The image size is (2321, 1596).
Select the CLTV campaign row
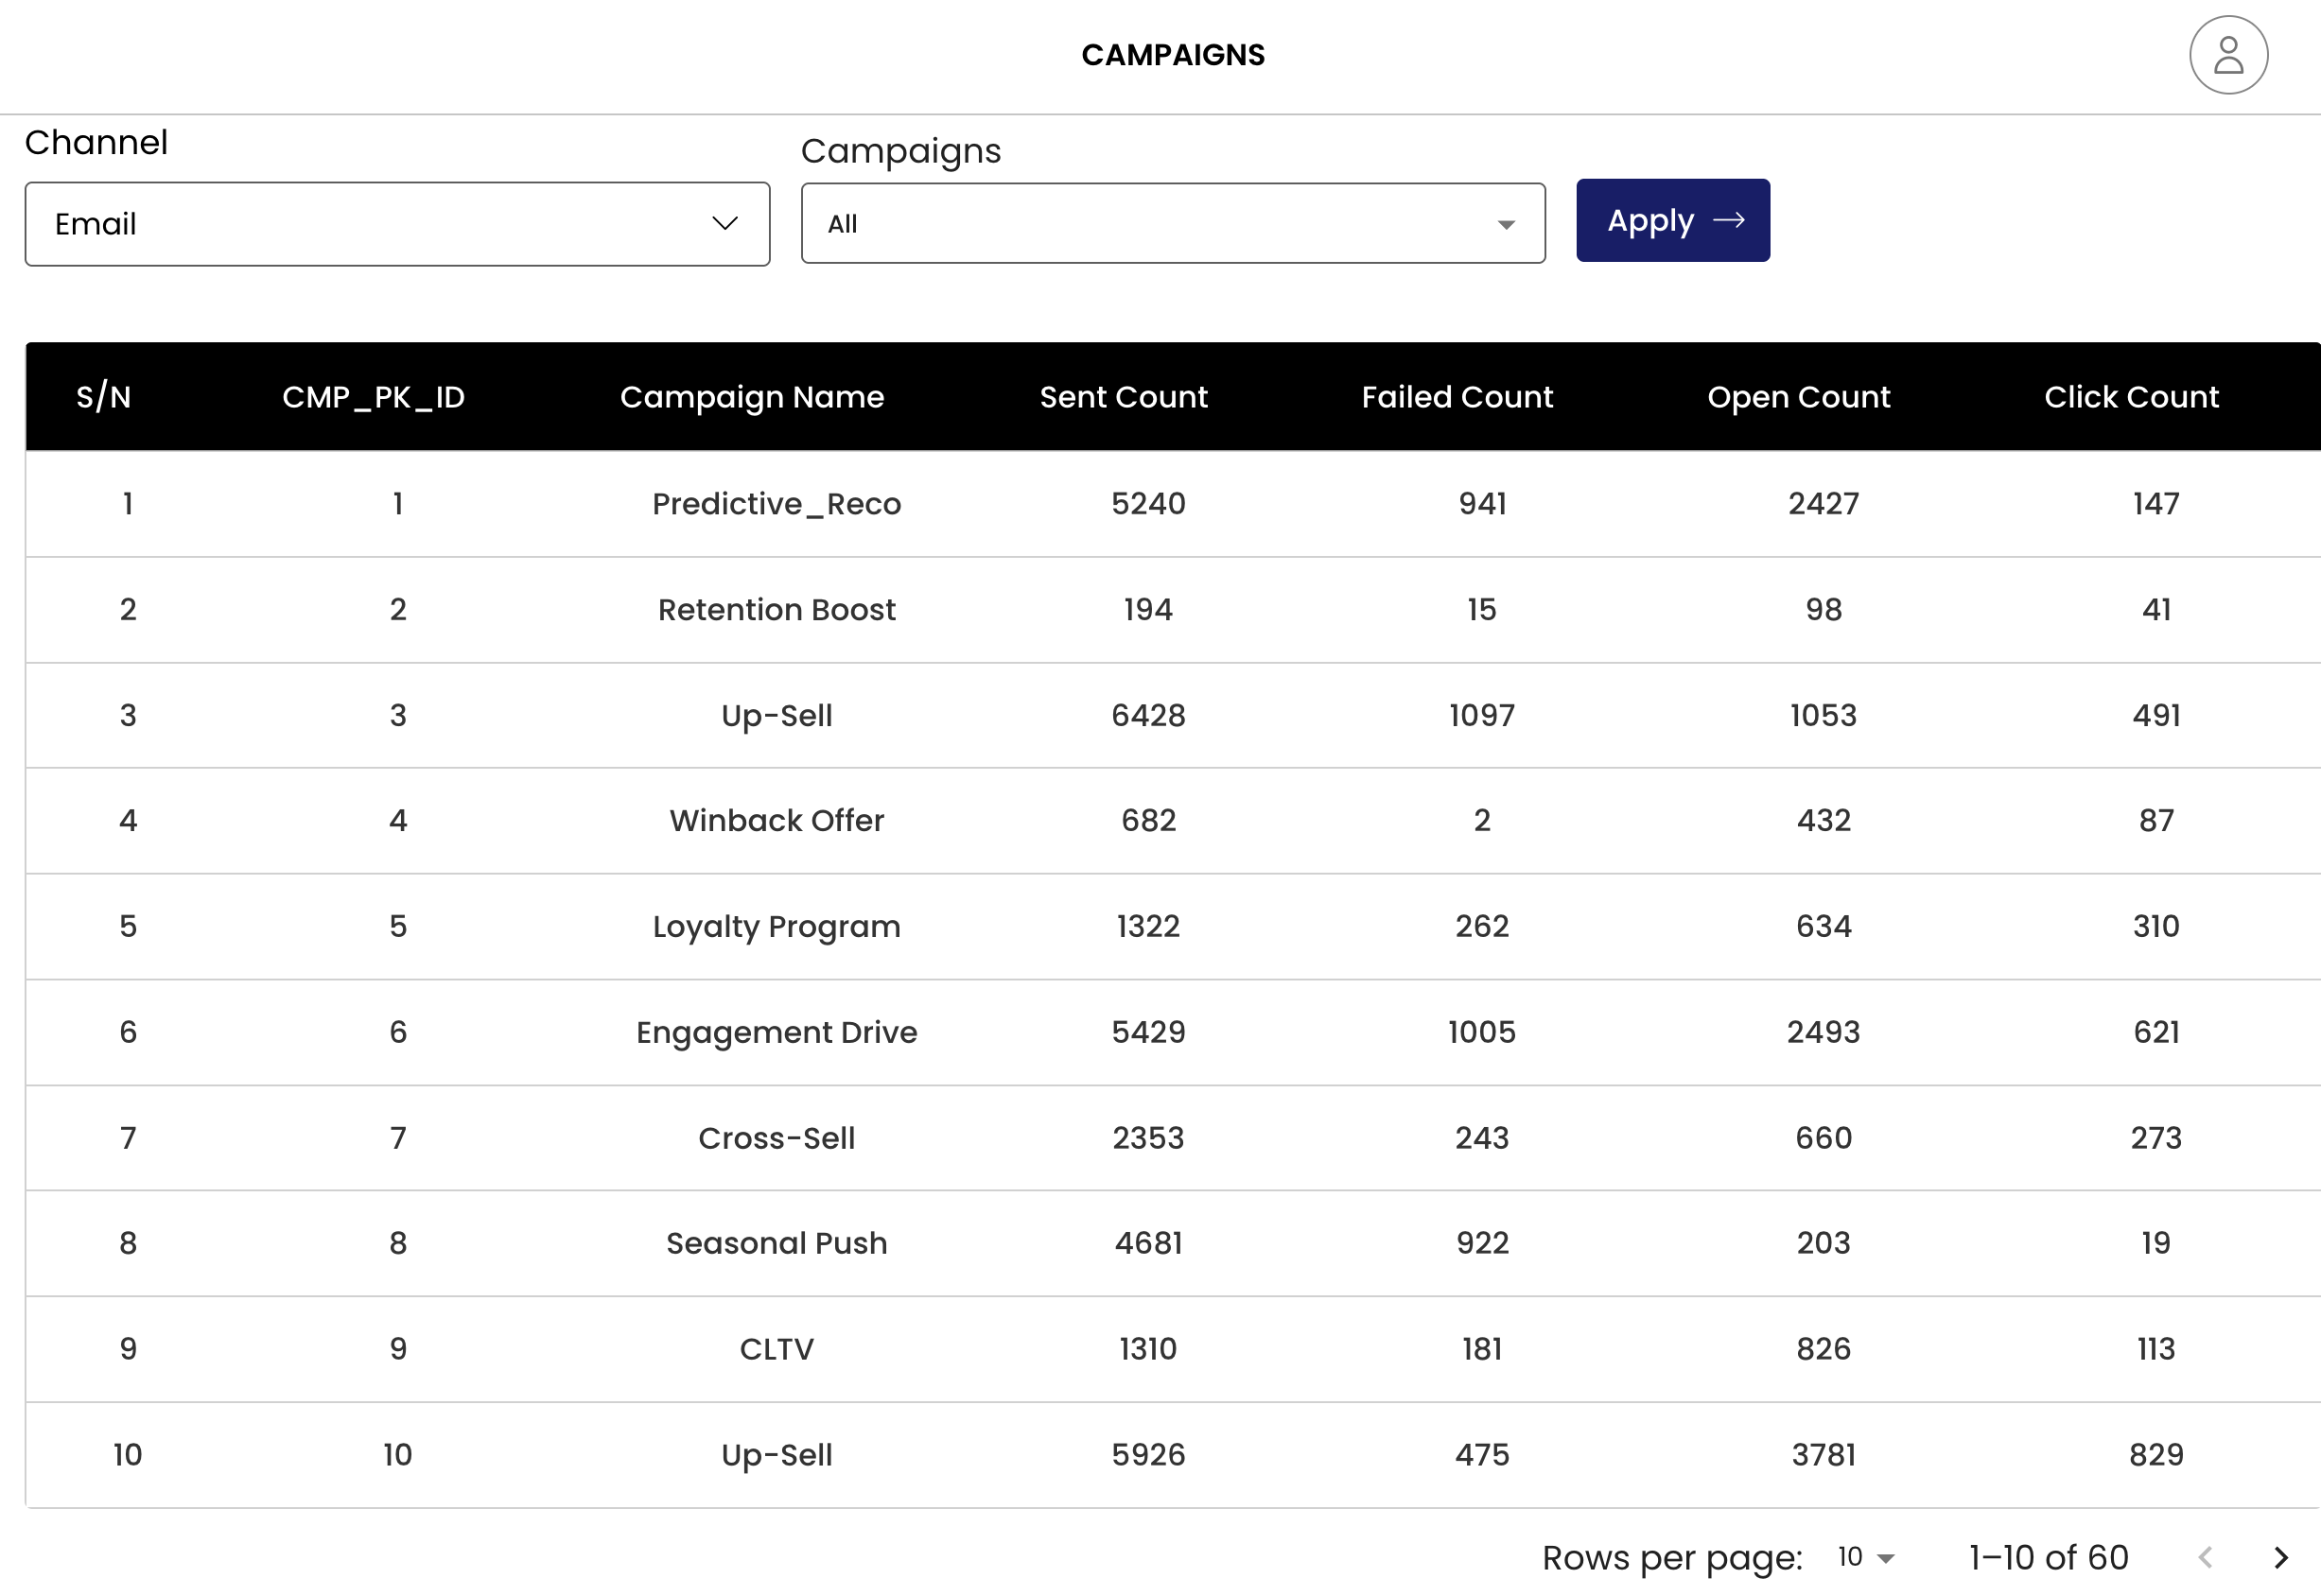coord(777,1349)
